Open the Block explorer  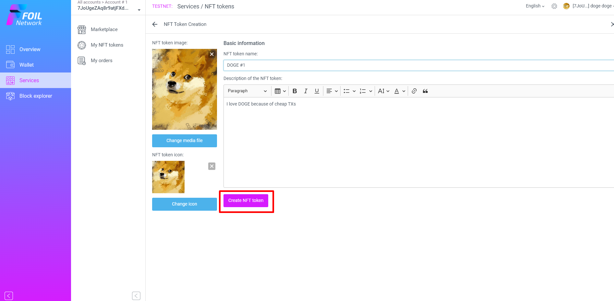pos(36,96)
